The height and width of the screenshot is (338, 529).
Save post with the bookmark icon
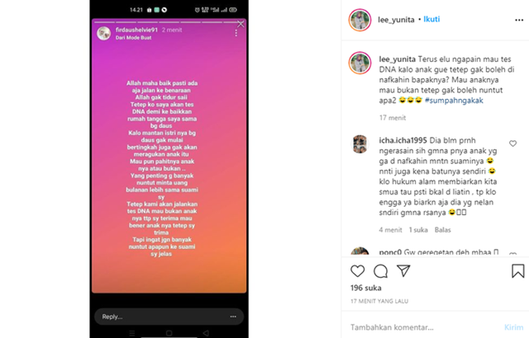[x=518, y=270]
